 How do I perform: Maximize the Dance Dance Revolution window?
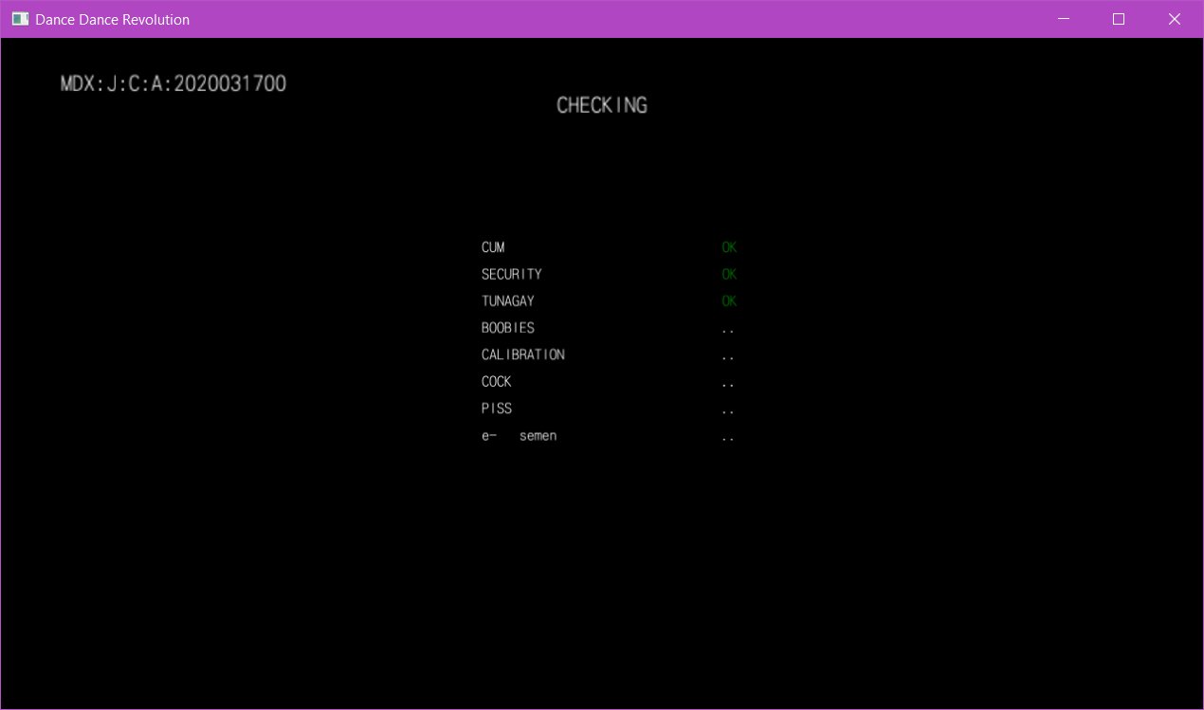coord(1119,19)
